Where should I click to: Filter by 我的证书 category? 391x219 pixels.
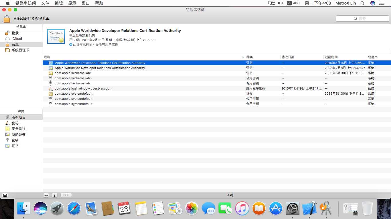coord(21,135)
